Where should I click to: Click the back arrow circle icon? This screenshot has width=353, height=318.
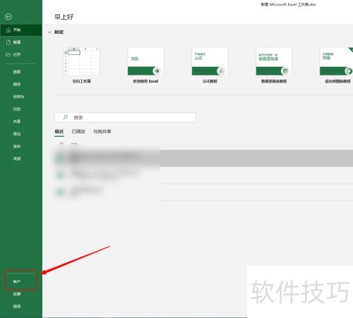8,17
